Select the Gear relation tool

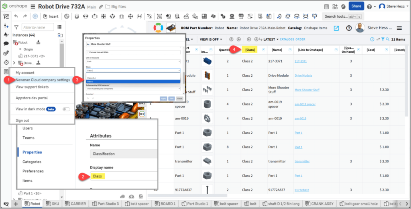pyautogui.click(x=223, y=16)
